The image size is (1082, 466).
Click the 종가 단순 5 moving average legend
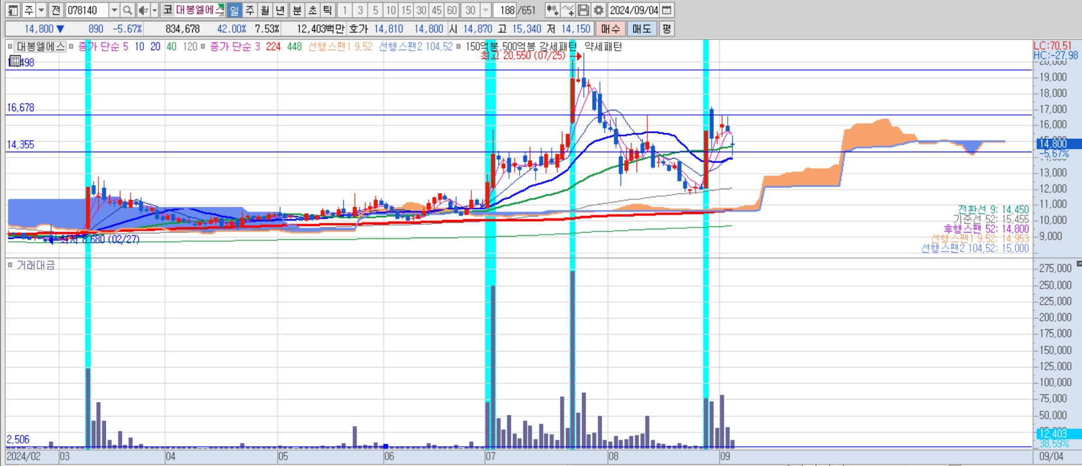tap(103, 46)
